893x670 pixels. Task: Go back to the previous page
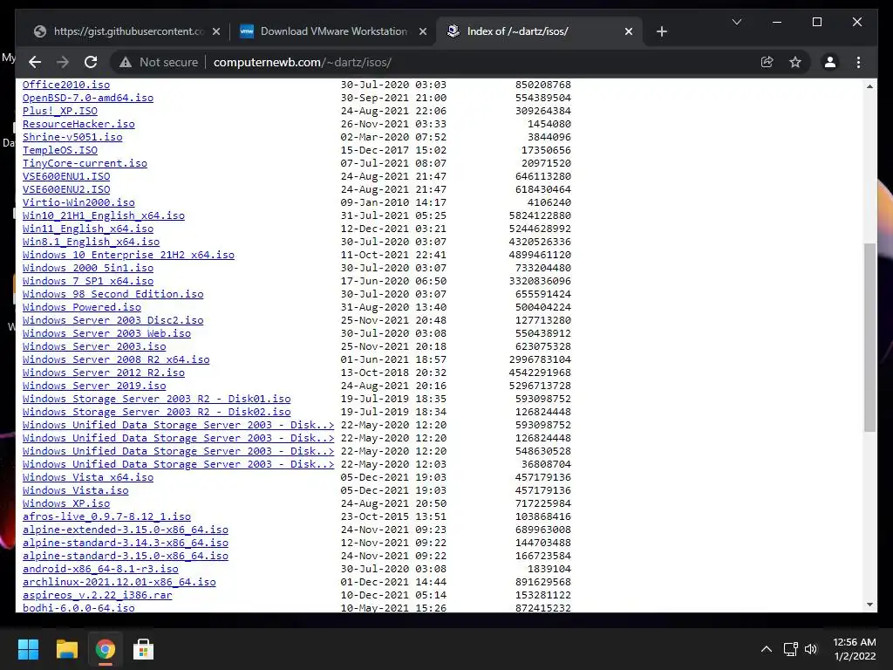35,62
